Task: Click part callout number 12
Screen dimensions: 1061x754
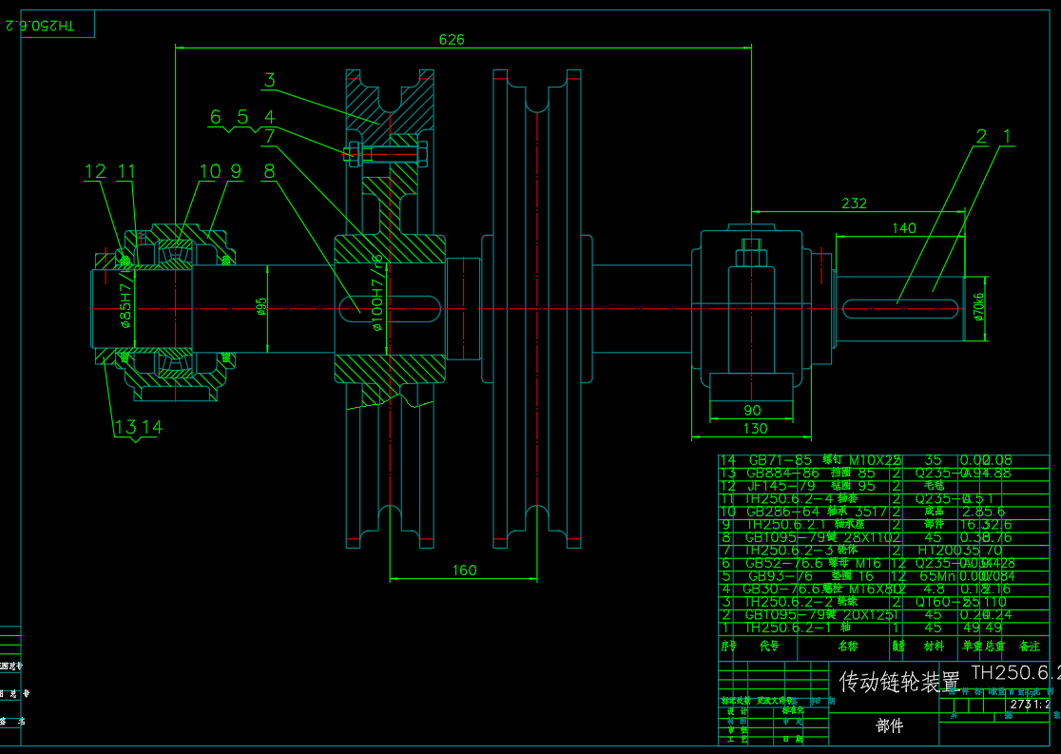Action: point(95,171)
